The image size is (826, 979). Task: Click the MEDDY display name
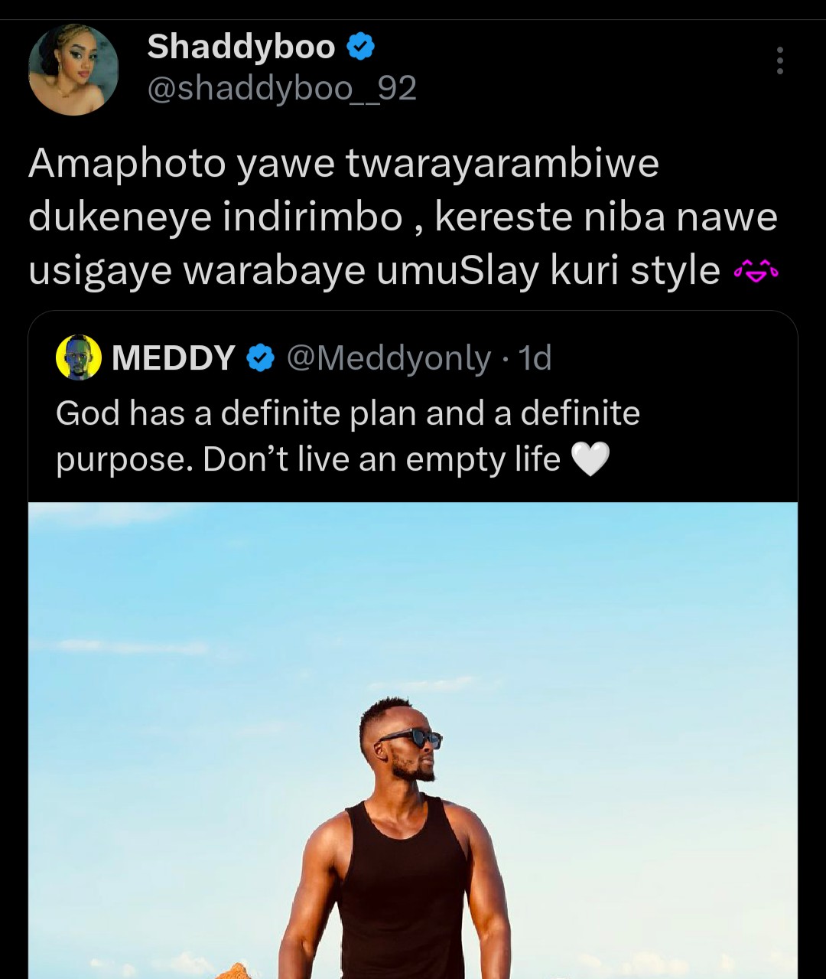pyautogui.click(x=174, y=358)
